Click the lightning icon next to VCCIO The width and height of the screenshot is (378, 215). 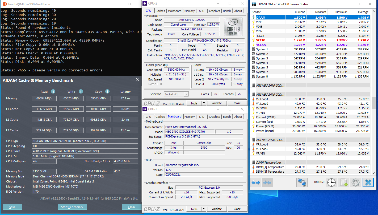tap(254, 40)
